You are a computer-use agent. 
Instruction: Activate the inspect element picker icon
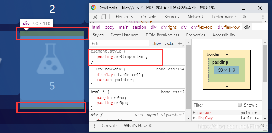point(95,17)
